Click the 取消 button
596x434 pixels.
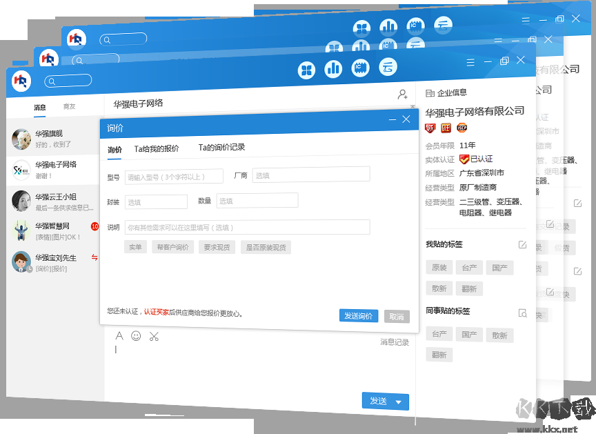[x=397, y=317]
